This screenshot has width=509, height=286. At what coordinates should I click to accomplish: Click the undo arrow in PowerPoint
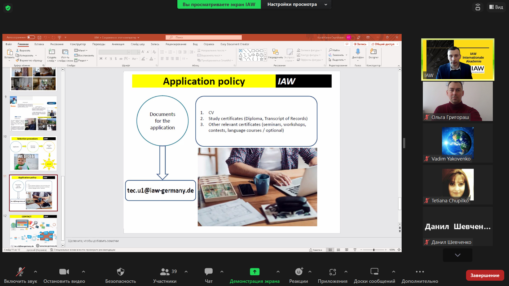coord(45,38)
